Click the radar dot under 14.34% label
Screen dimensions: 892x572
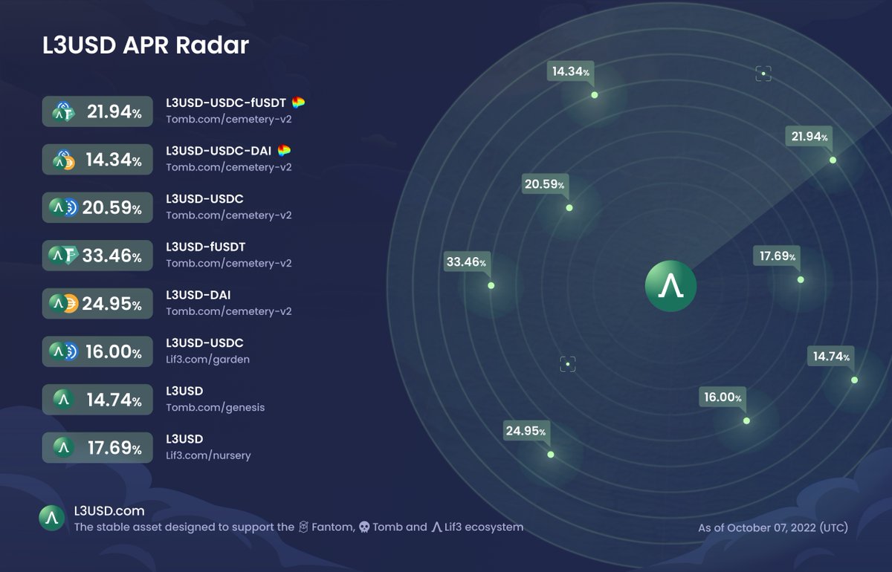(x=594, y=94)
